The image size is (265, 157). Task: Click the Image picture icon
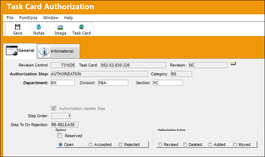[60, 27]
